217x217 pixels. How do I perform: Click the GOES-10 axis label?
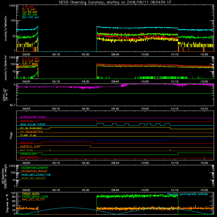5,95
